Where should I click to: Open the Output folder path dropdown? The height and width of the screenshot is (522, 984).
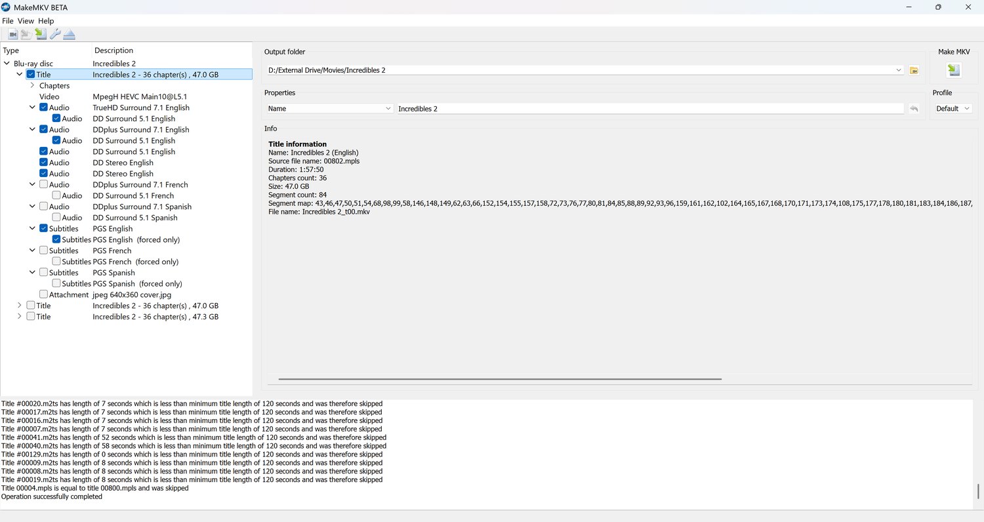[899, 70]
